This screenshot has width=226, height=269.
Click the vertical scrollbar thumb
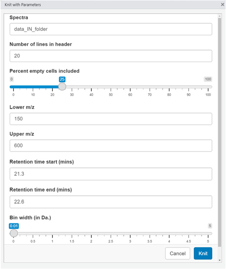pos(220,132)
